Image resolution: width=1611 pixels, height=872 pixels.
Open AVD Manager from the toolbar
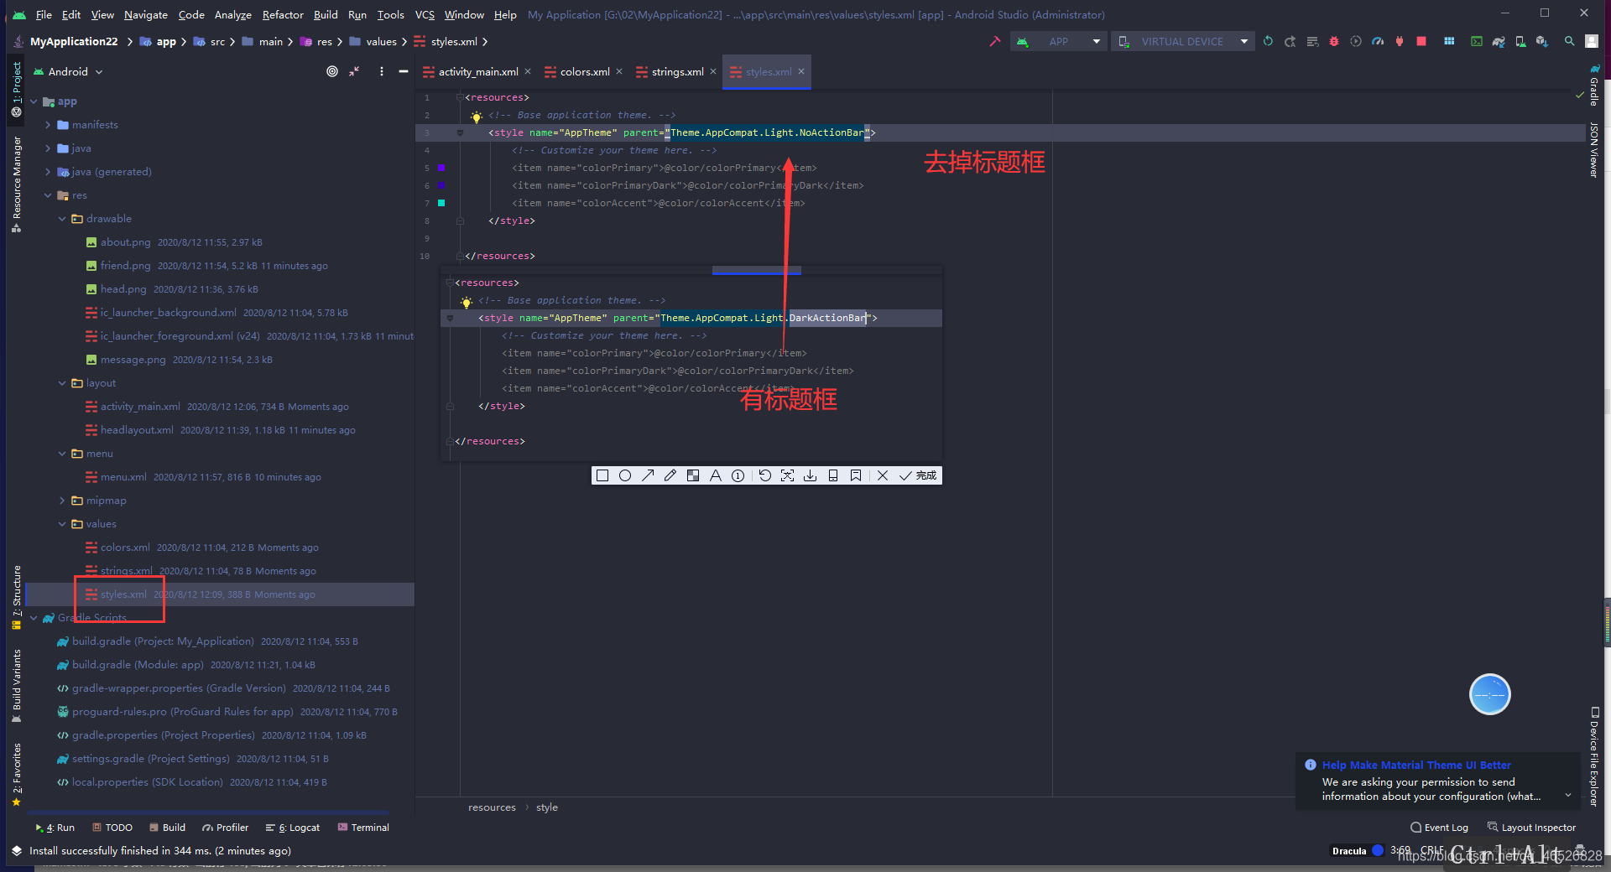click(1520, 41)
